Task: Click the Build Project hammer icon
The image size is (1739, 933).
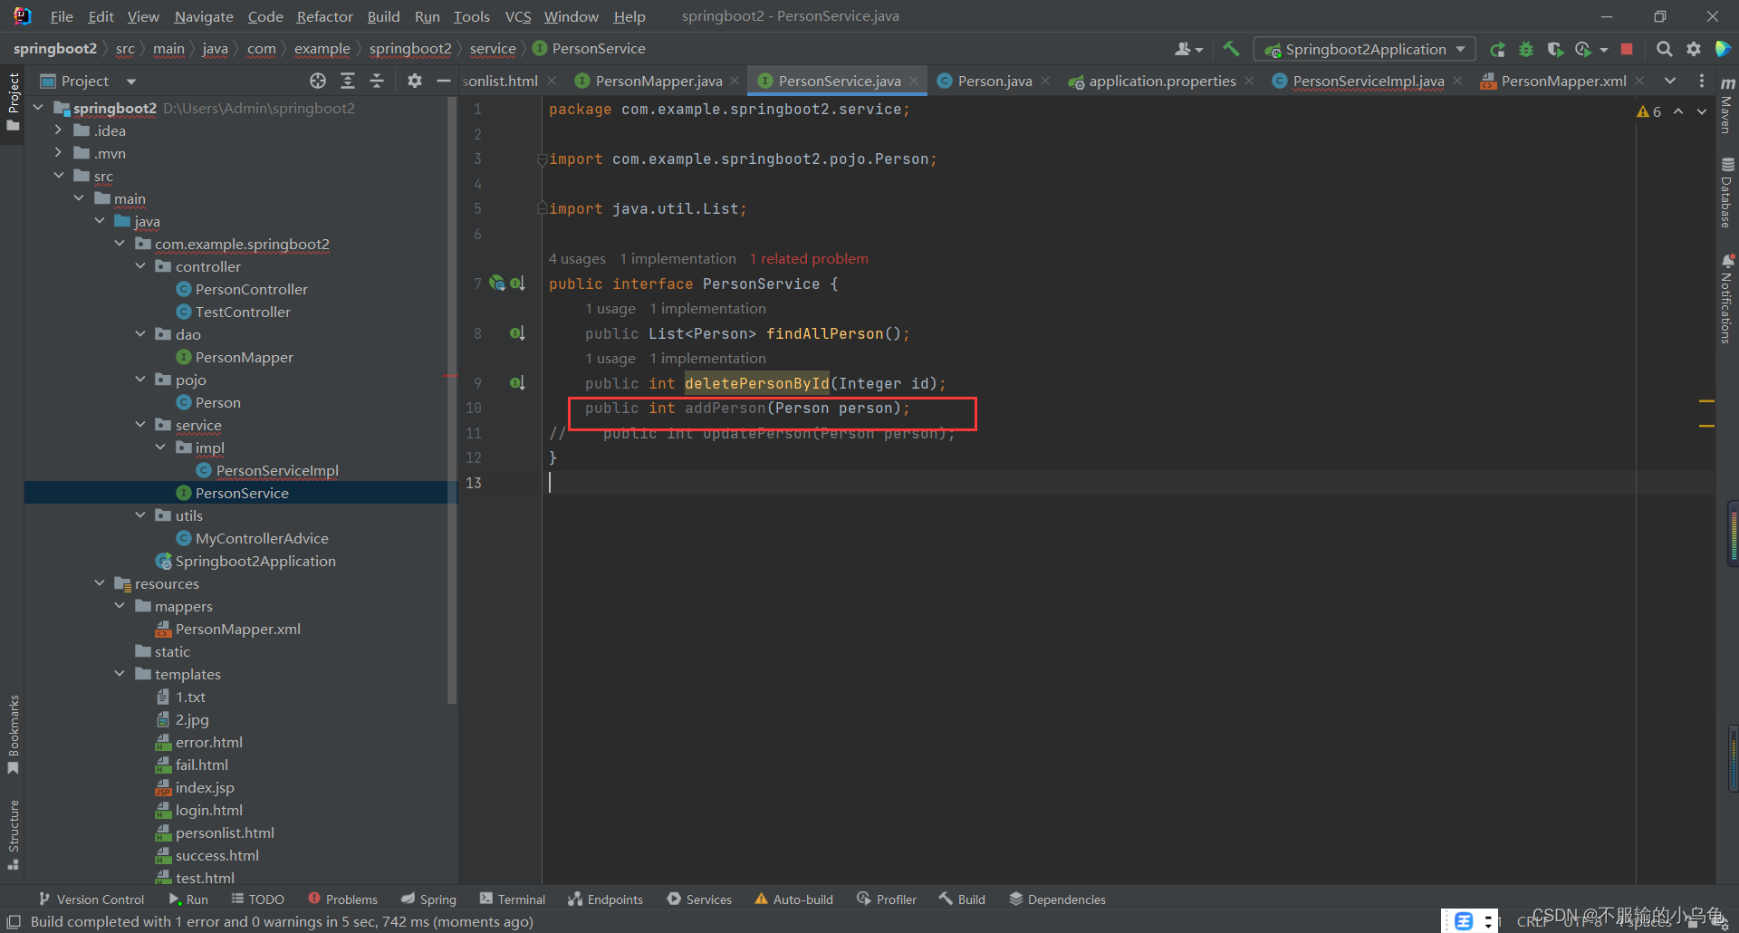Action: 1231,49
